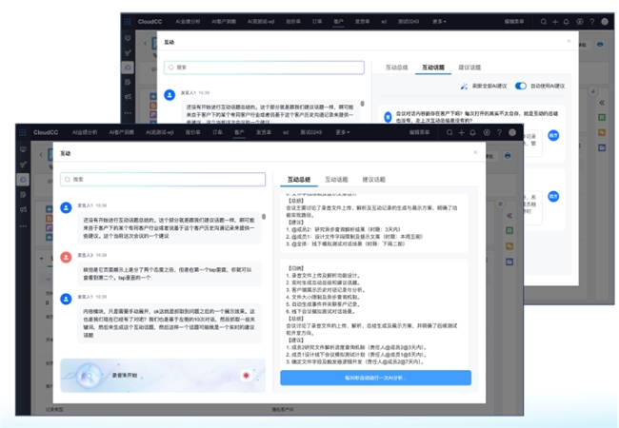Collapse the right panel with double chevron, front window
619x428 pixels.
[x=509, y=216]
